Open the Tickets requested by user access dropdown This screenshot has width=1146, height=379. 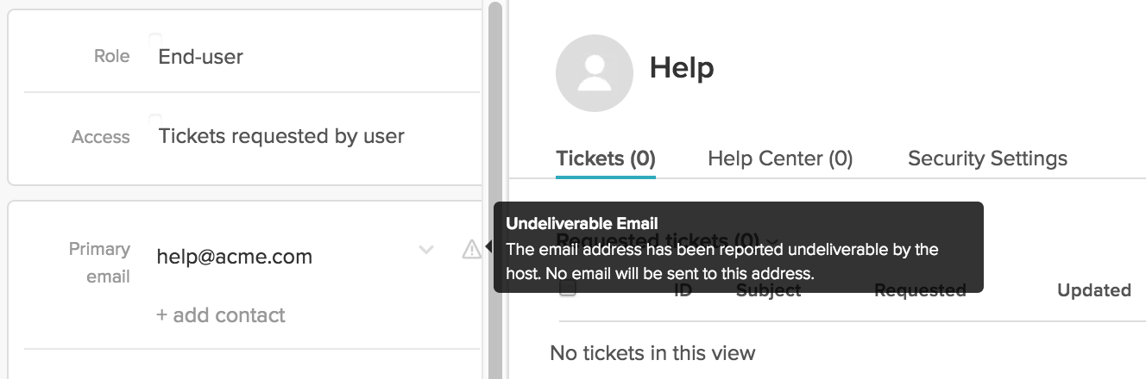[x=281, y=136]
